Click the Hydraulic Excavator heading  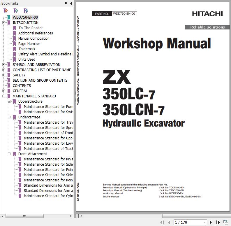click(144, 123)
